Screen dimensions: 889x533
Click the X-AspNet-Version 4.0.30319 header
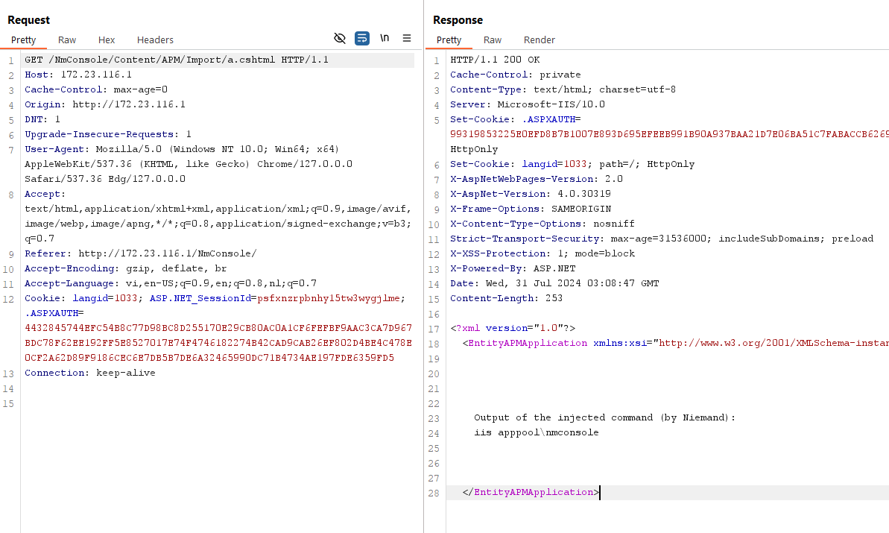pyautogui.click(x=530, y=194)
